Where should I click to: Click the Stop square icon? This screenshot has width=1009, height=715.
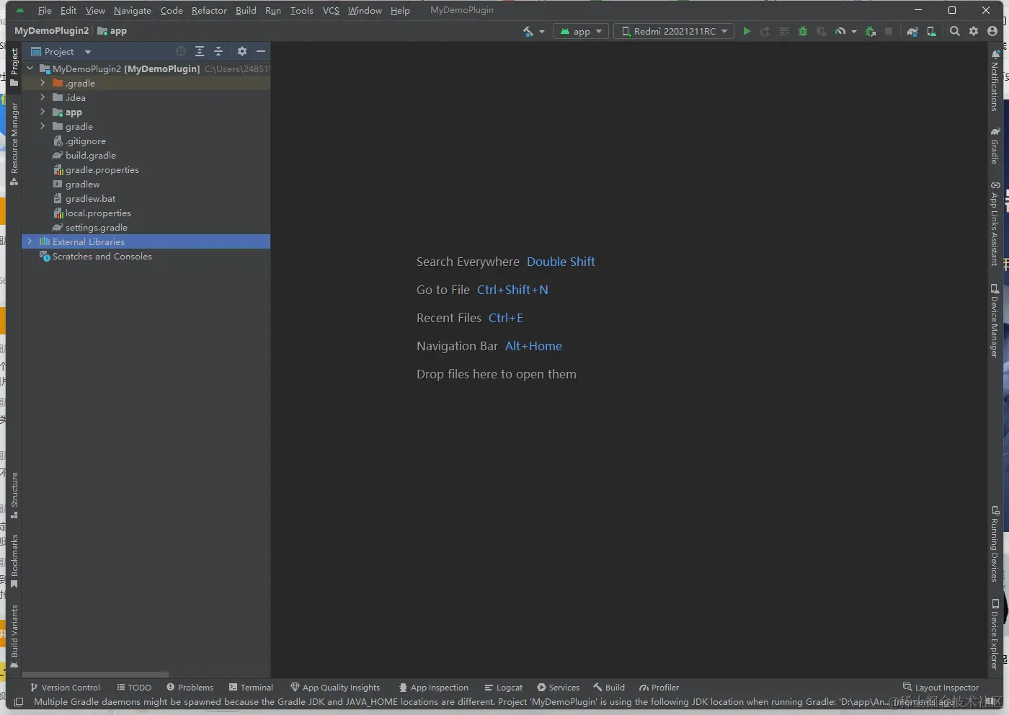(889, 31)
